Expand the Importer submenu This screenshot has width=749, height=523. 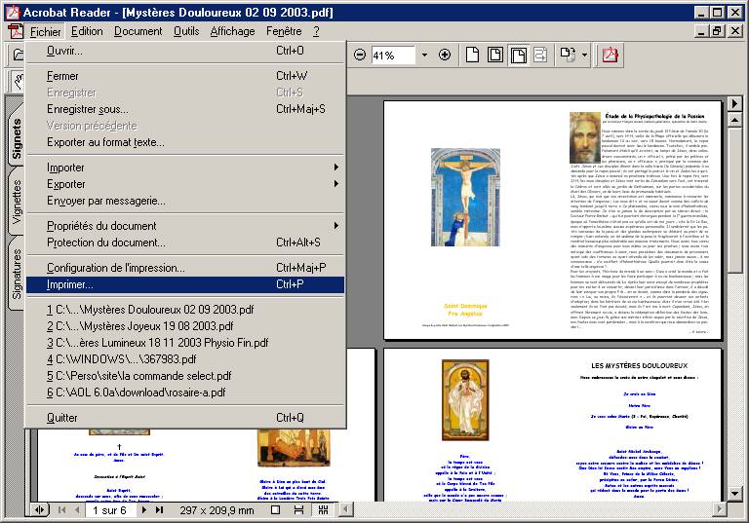[185, 168]
